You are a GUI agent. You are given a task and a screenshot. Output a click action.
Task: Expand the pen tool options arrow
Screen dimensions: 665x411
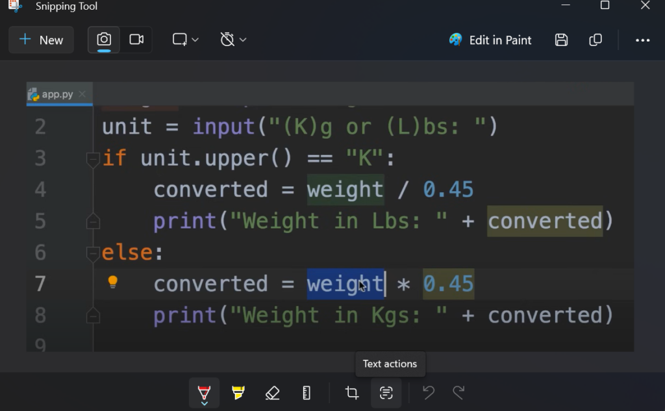coord(204,404)
